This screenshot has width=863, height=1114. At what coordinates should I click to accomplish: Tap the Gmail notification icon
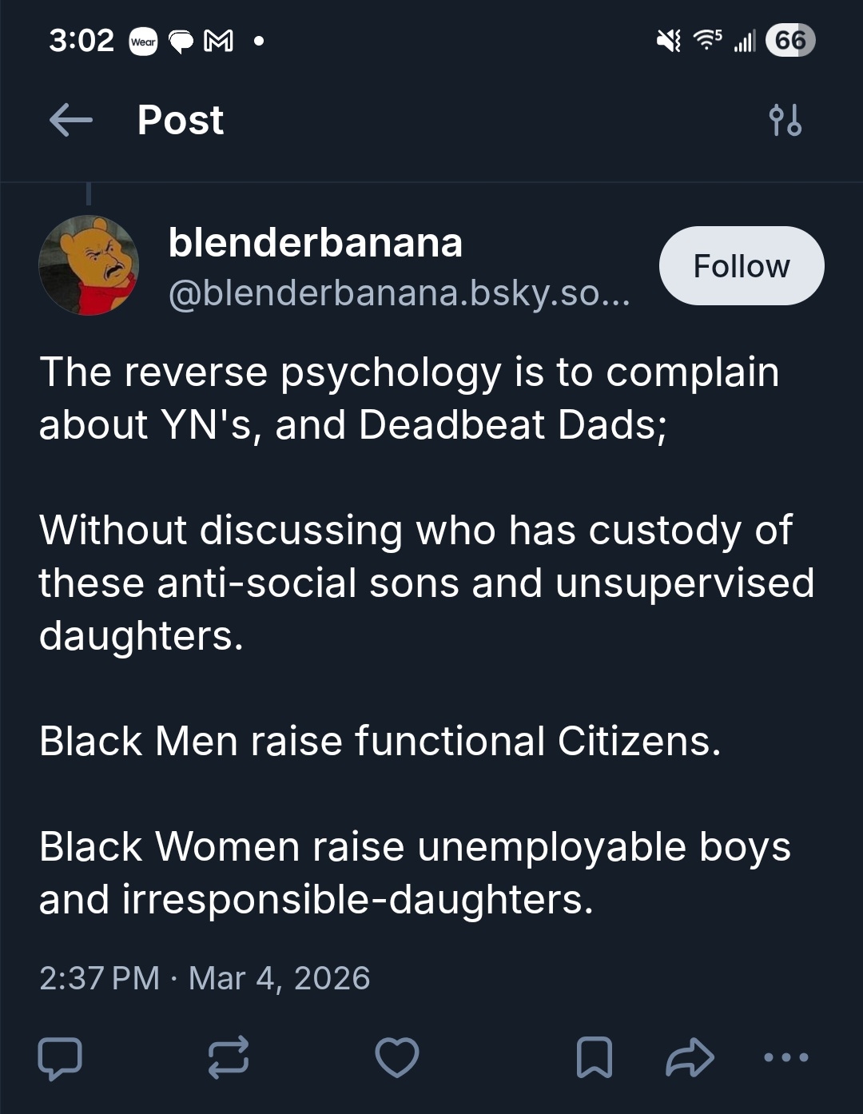tap(218, 41)
